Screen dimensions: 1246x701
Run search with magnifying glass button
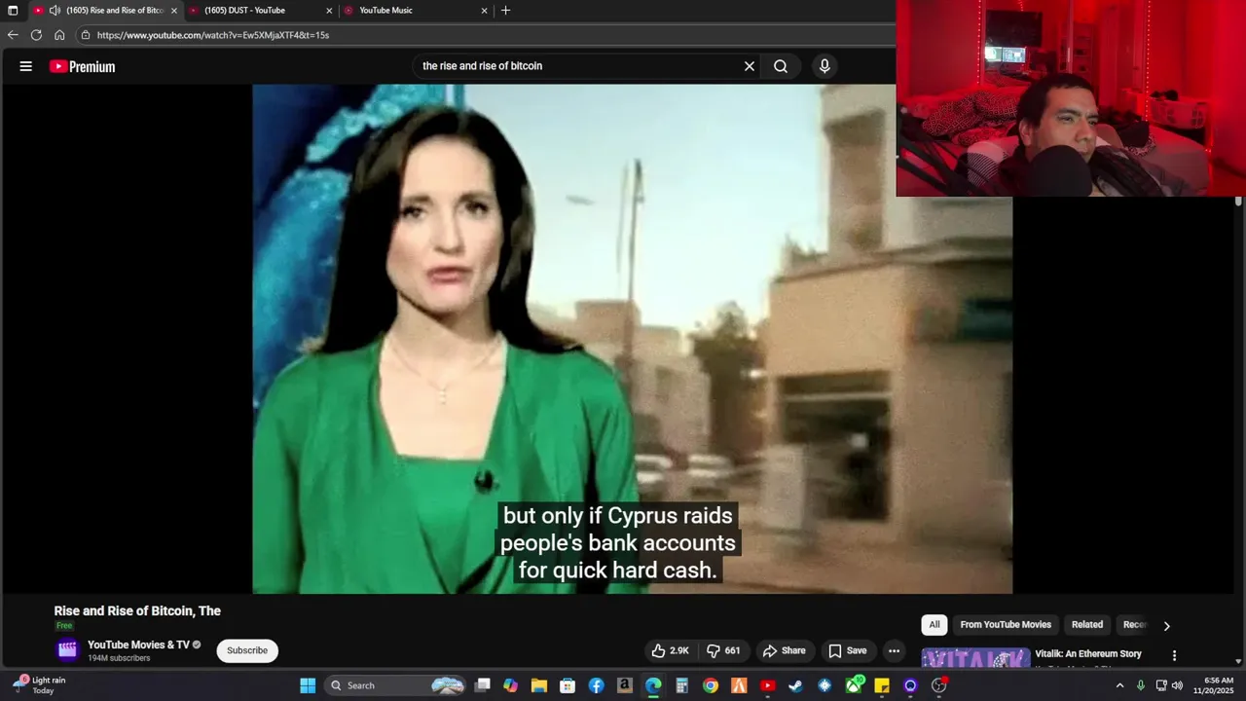[x=781, y=66]
